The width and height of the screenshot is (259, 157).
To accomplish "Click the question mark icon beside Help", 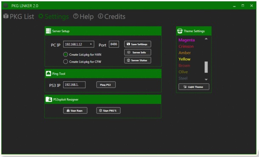I will pyautogui.click(x=76, y=16).
